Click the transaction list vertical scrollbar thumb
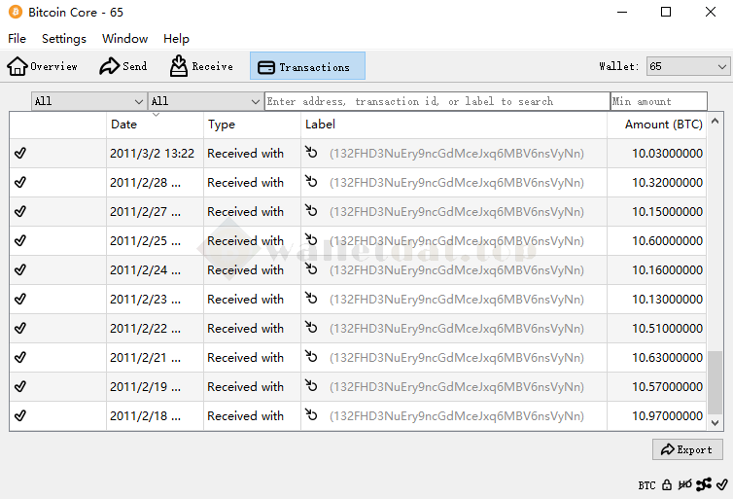Screen dimensions: 733x499 point(716,382)
